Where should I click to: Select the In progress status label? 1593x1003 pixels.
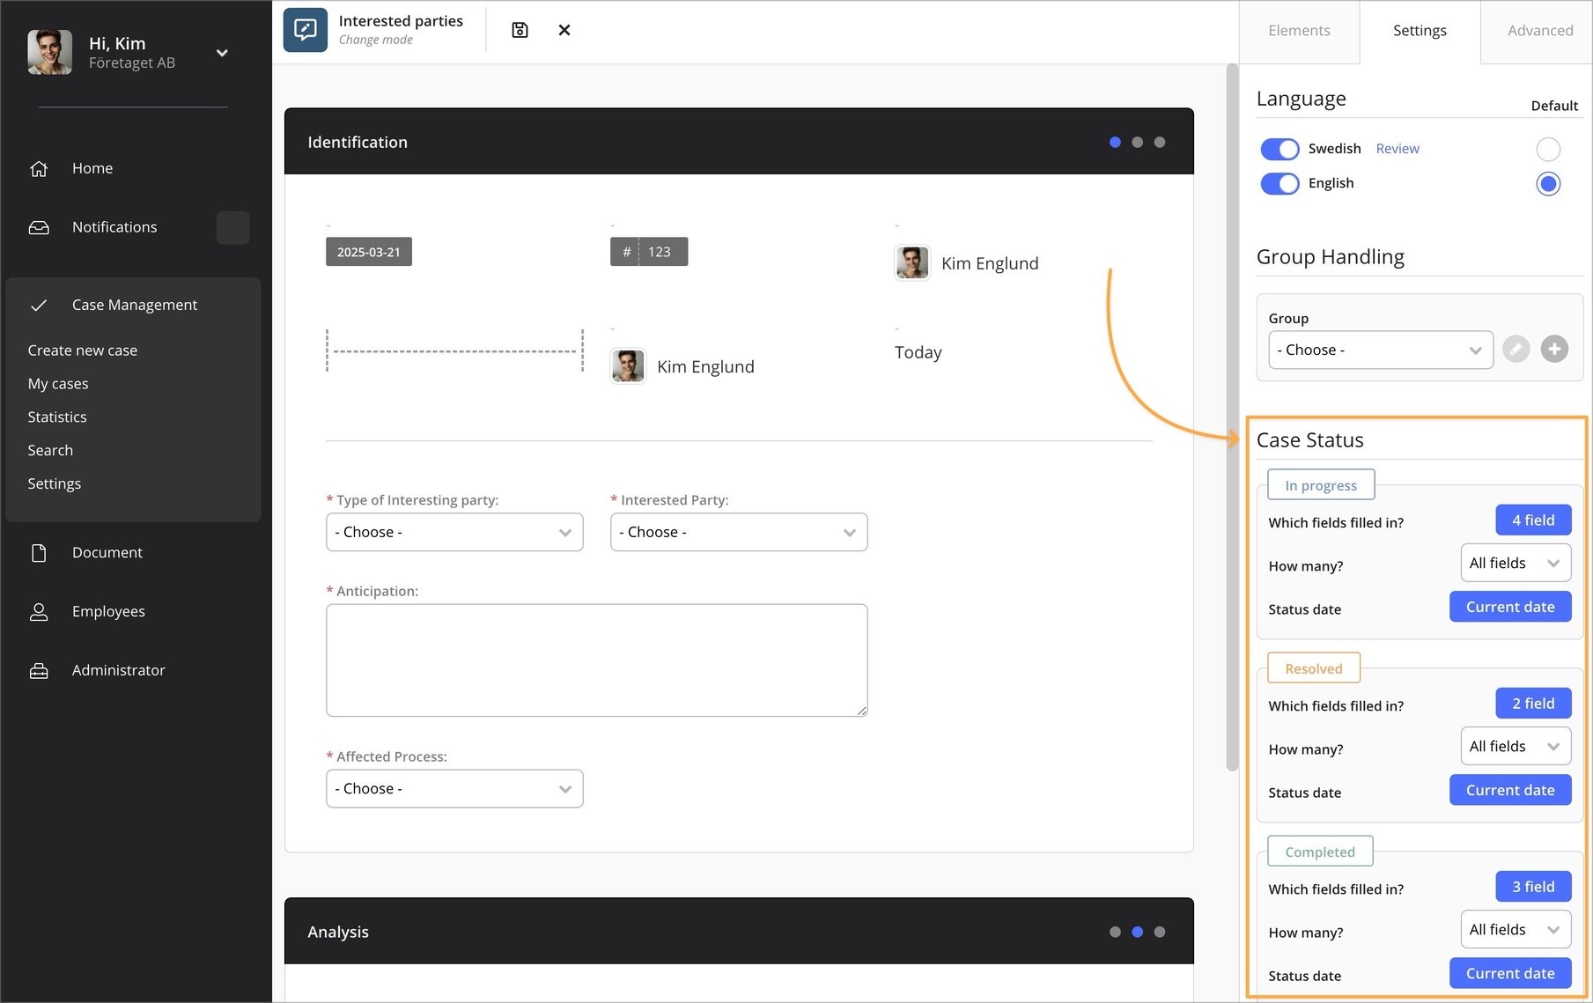(x=1321, y=485)
